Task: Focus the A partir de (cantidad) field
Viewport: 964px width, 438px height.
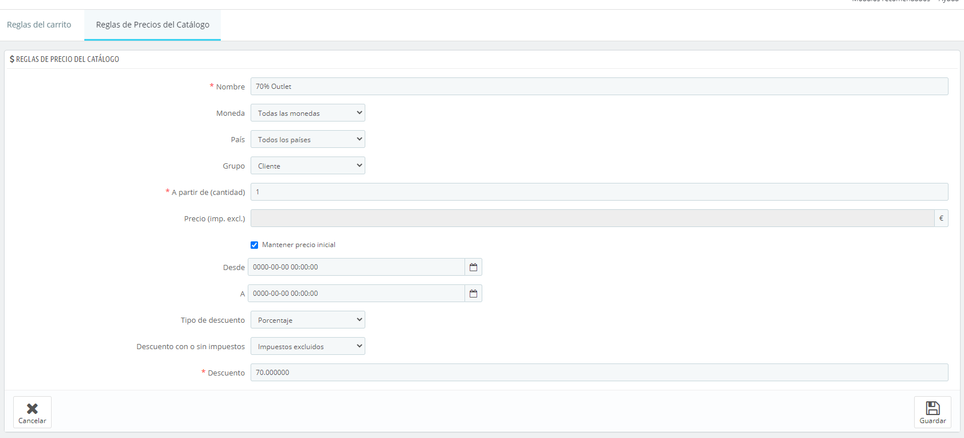Action: click(x=599, y=192)
